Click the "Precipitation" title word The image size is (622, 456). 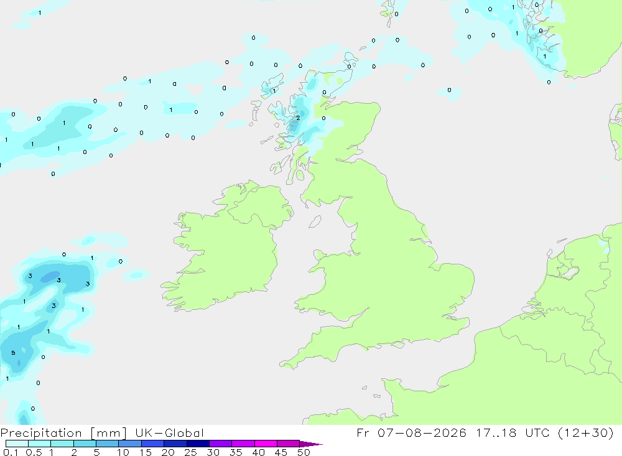coord(41,433)
